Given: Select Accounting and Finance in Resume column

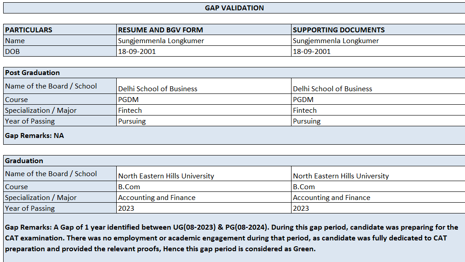Looking at the screenshot, I should [x=157, y=198].
